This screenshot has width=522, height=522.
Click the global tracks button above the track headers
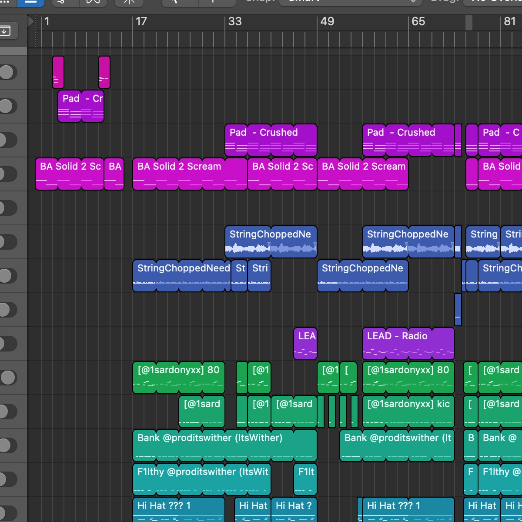coord(6,31)
